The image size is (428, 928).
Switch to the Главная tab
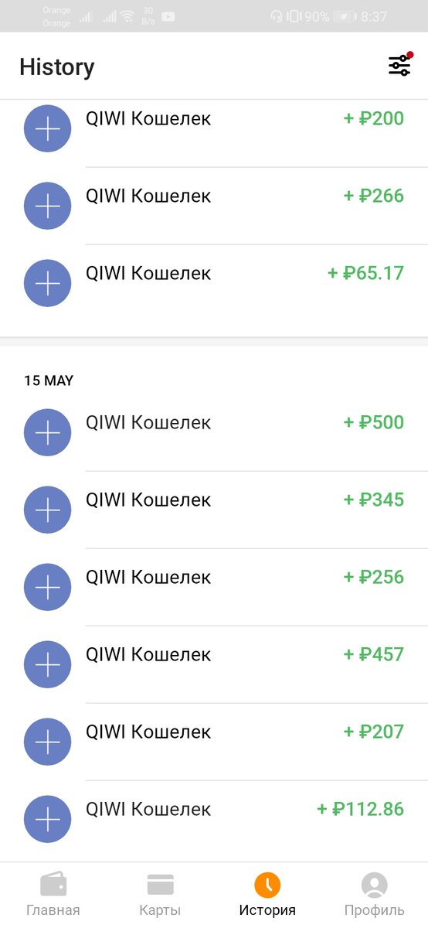53,895
